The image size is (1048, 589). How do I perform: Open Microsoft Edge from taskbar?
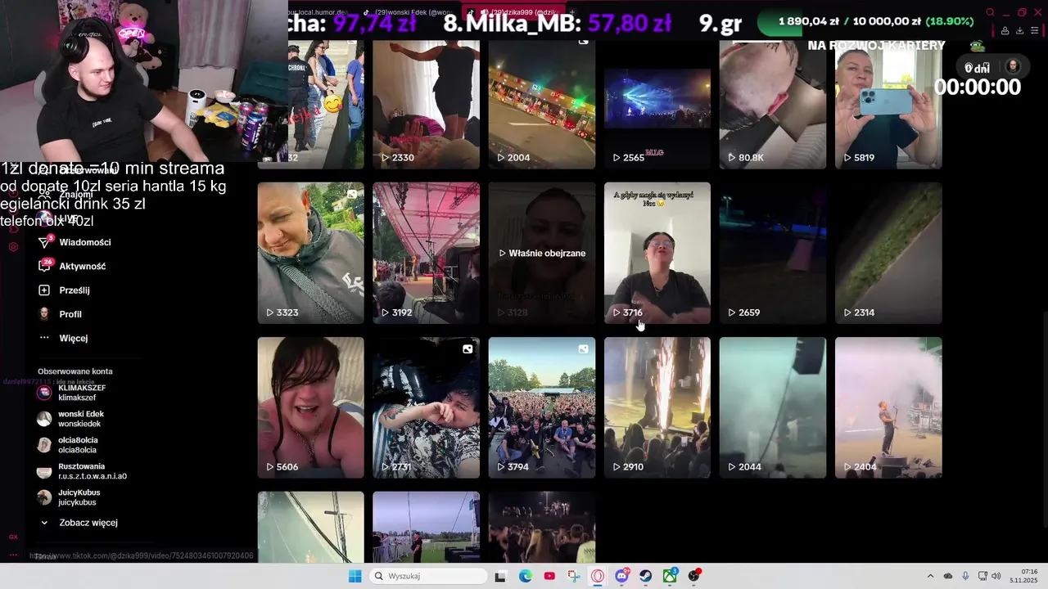click(x=525, y=576)
